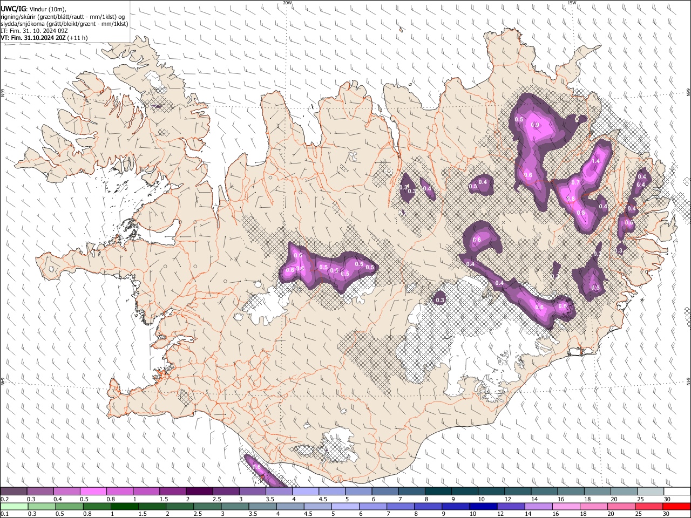Click the 0.1 label under the rain scale

point(4,514)
